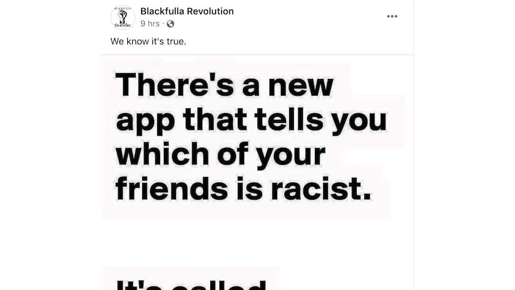Click the partial 'It's called' text at bottom
The width and height of the screenshot is (515, 290).
(191, 285)
